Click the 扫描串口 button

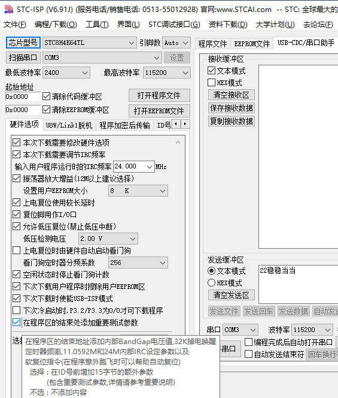[23, 58]
